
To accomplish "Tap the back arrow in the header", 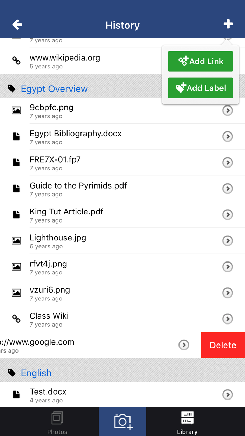I will (x=17, y=25).
